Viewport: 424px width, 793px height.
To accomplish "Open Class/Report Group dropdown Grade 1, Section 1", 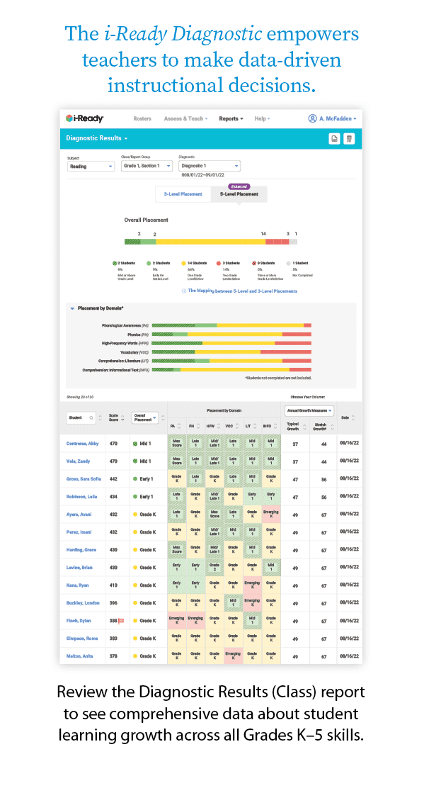I will [x=147, y=166].
